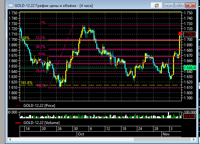Click the GOLD-12.22 [Price] legend
Screen dimensions: 200x144
(x=39, y=106)
